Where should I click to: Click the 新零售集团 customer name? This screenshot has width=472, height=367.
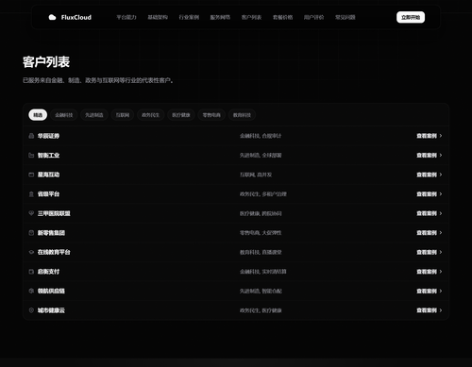51,233
